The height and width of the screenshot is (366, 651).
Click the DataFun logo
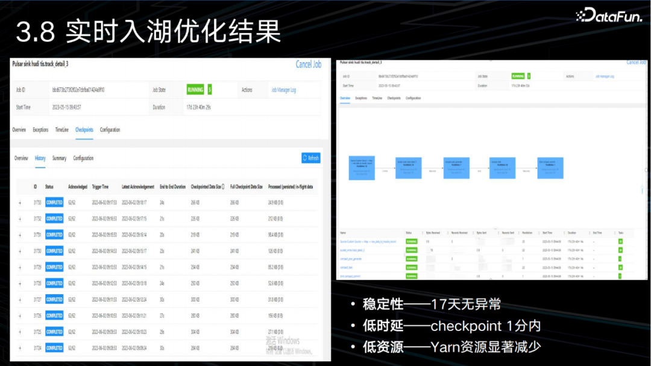(x=609, y=15)
